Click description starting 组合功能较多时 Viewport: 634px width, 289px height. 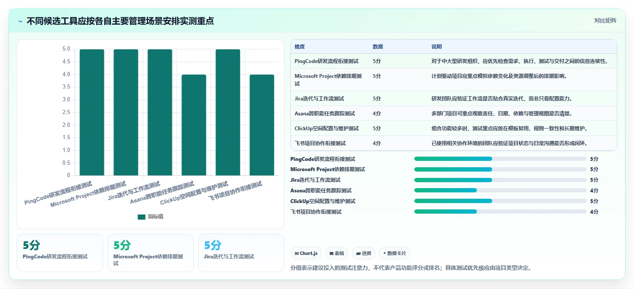click(510, 129)
